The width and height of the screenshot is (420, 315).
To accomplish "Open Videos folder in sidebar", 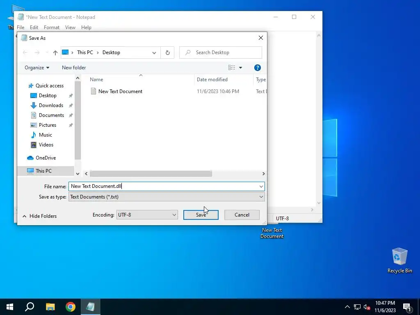I will (46, 145).
